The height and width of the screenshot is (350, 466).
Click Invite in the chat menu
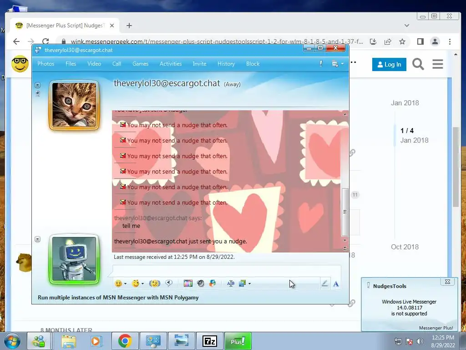coord(199,64)
